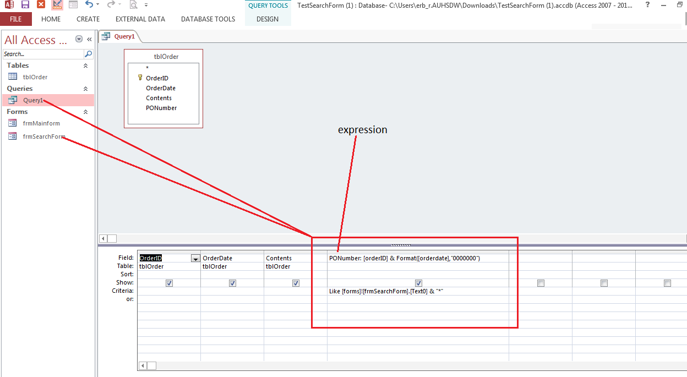Undo the last action
687x377 pixels.
coord(89,4)
